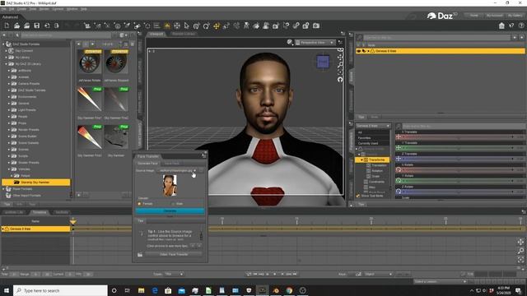This screenshot has width=527, height=296.
Task: Click the timeline zoom magnifier icon
Action: (x=520, y=251)
